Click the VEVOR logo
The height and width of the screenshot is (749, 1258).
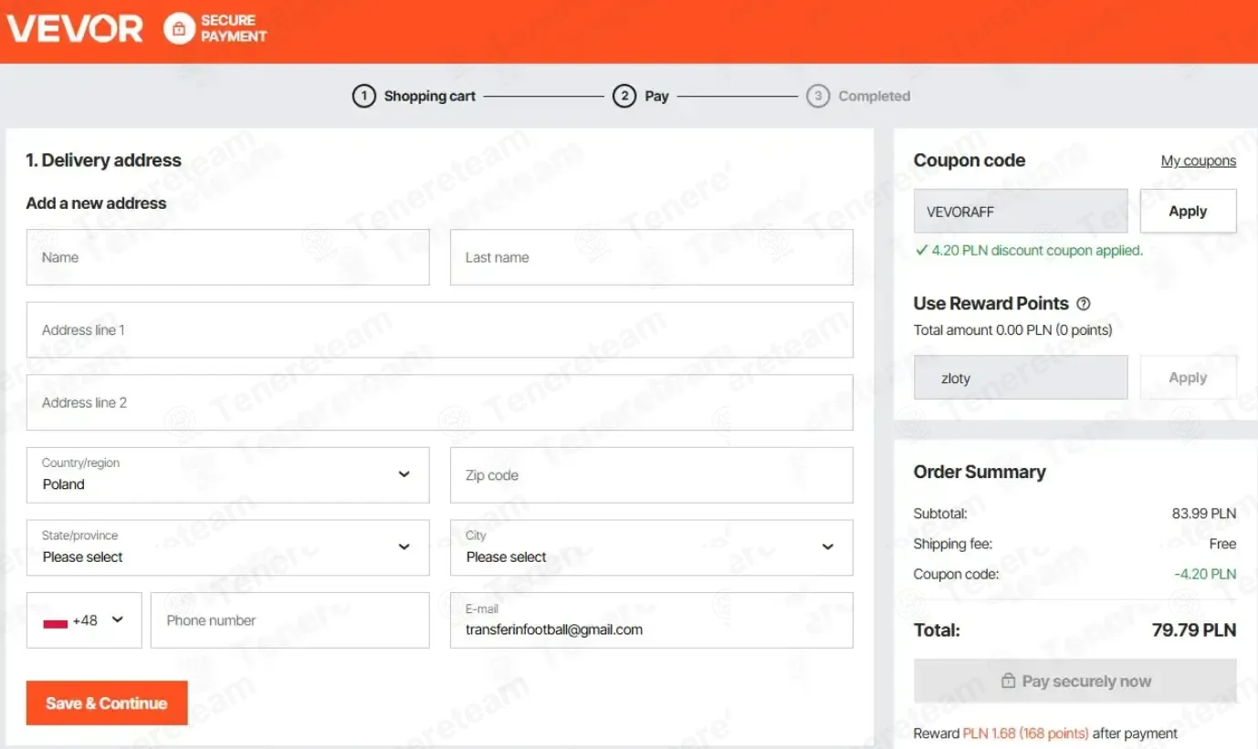75,28
